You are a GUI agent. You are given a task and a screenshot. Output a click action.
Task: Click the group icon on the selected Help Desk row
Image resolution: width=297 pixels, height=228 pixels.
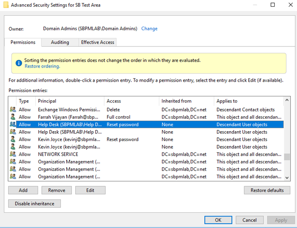point(13,124)
